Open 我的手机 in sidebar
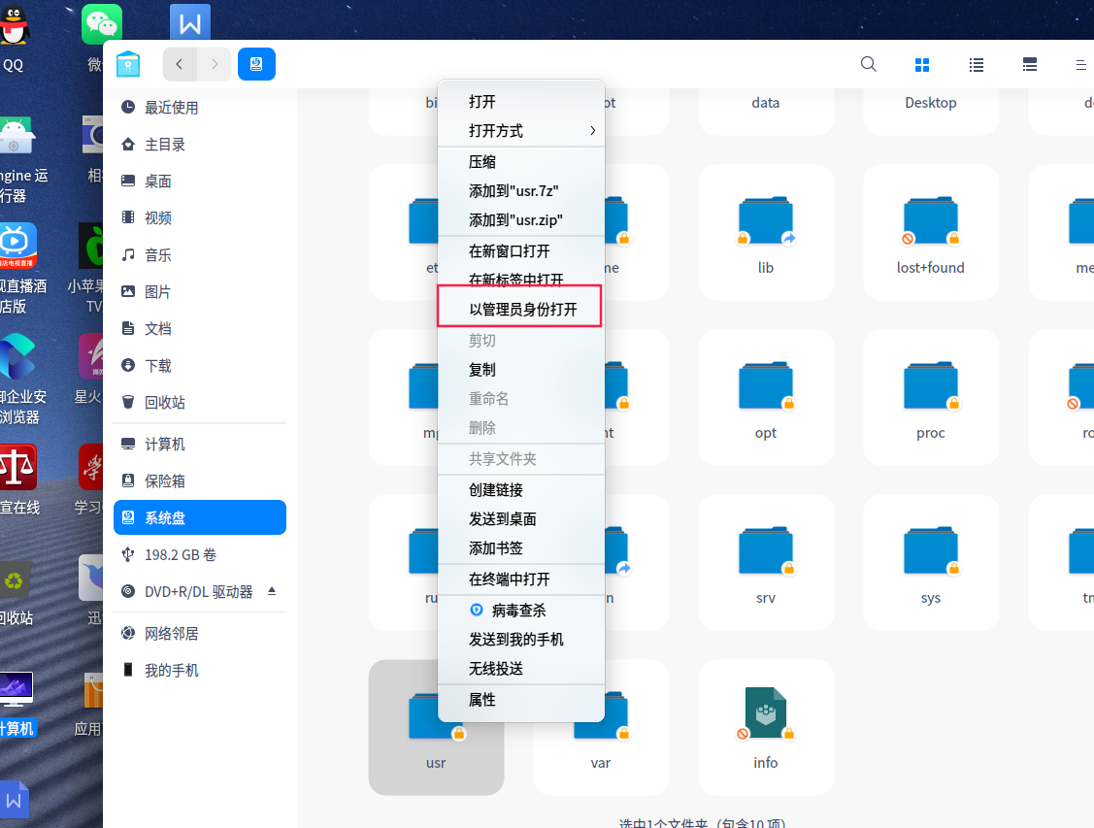The image size is (1094, 828). pyautogui.click(x=200, y=671)
